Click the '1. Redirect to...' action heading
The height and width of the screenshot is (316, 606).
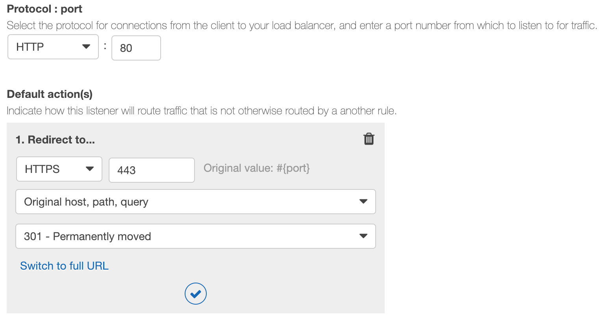55,140
